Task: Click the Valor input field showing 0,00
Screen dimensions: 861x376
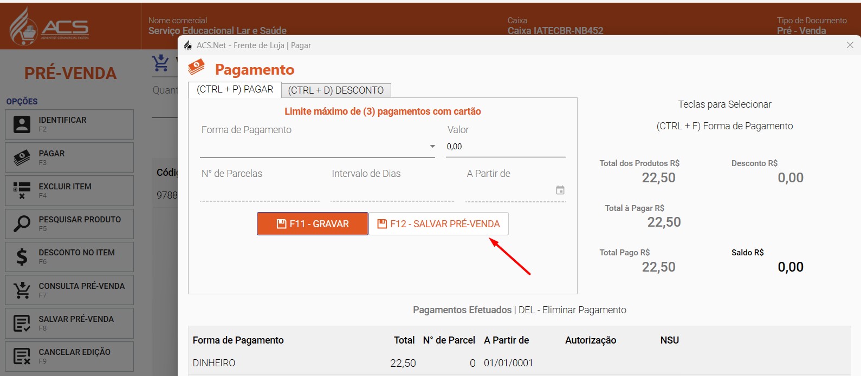Action: (x=506, y=147)
